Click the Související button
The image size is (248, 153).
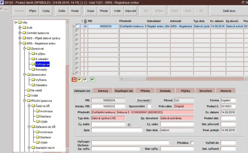pos(144,100)
